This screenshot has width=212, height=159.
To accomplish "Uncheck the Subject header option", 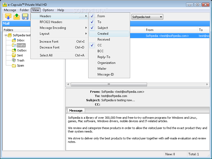I will click(x=109, y=28).
